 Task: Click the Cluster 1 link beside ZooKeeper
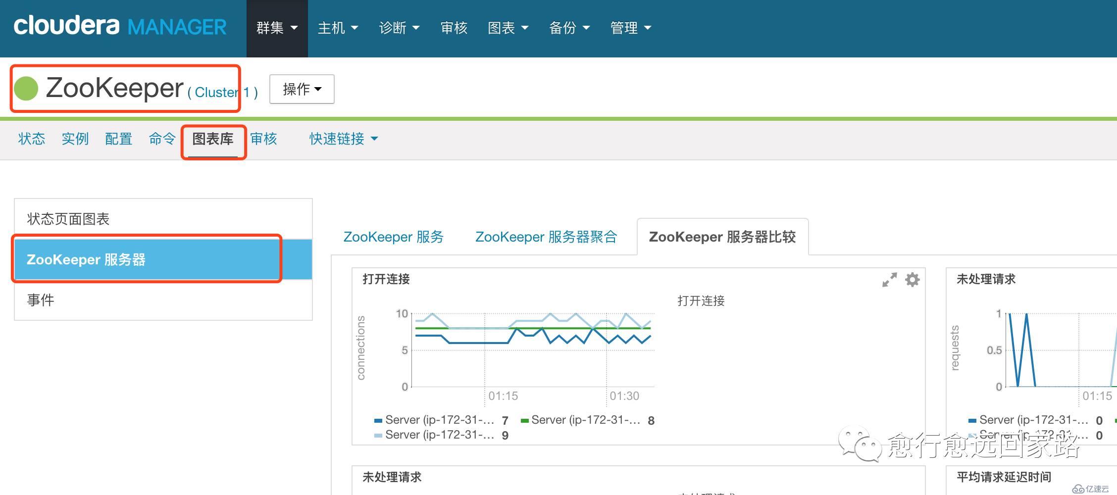coord(223,93)
